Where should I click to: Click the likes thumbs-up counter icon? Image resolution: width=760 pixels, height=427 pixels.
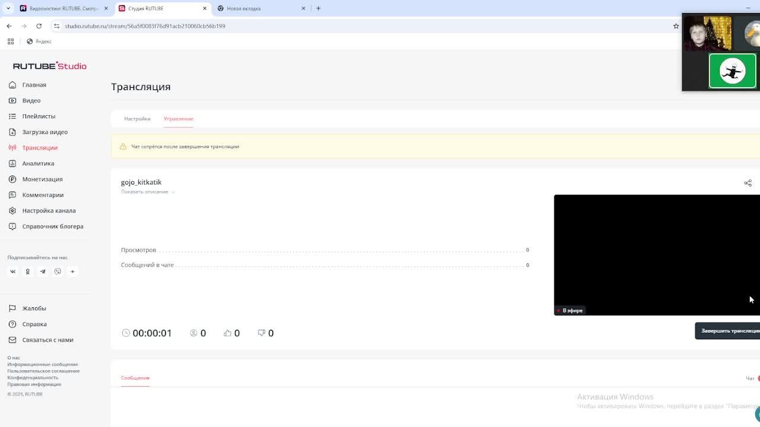click(227, 333)
